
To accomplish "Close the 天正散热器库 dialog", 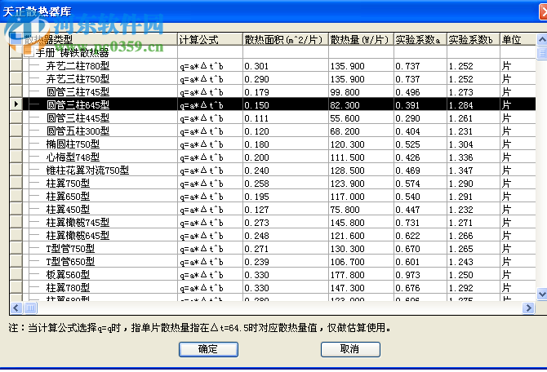I will [x=543, y=12].
